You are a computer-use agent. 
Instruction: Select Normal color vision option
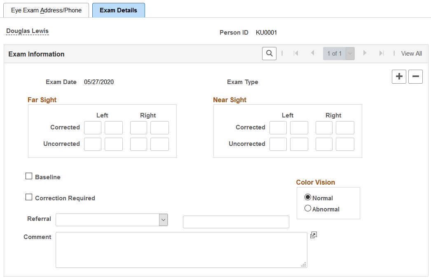[x=308, y=197]
